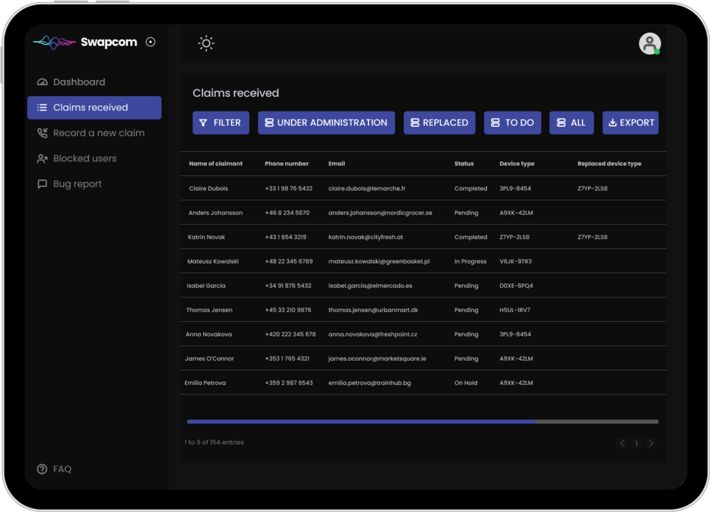Click the circle icon next to Swapcom
This screenshot has width=710, height=512.
tap(151, 42)
